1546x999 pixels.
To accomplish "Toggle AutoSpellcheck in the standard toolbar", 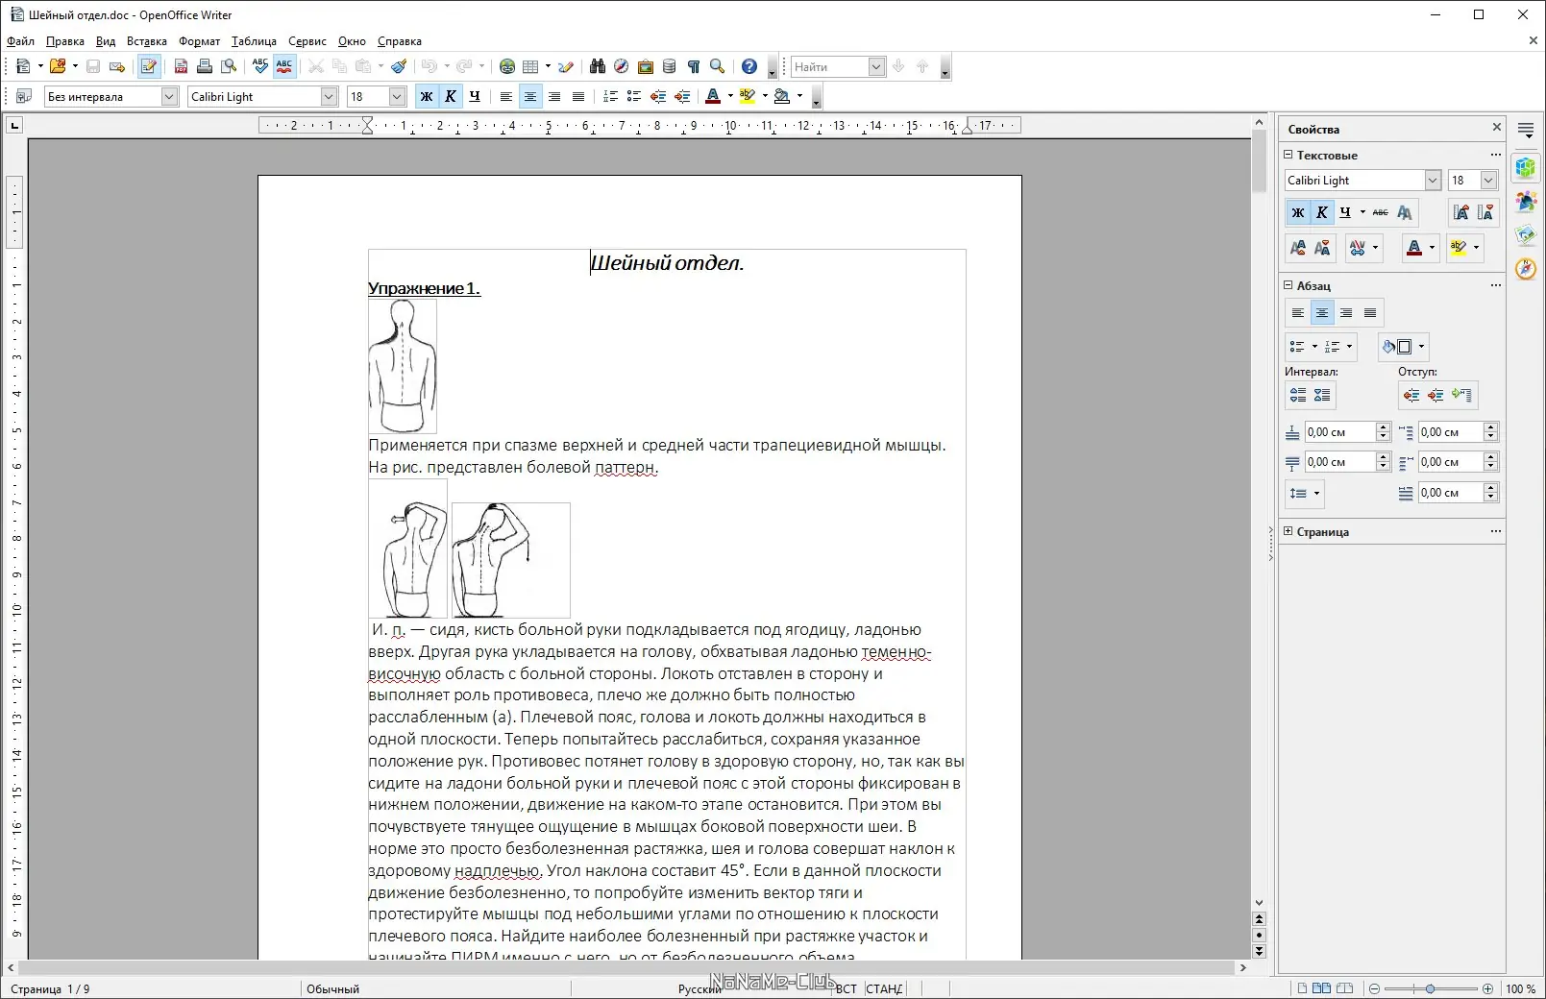I will pos(284,66).
